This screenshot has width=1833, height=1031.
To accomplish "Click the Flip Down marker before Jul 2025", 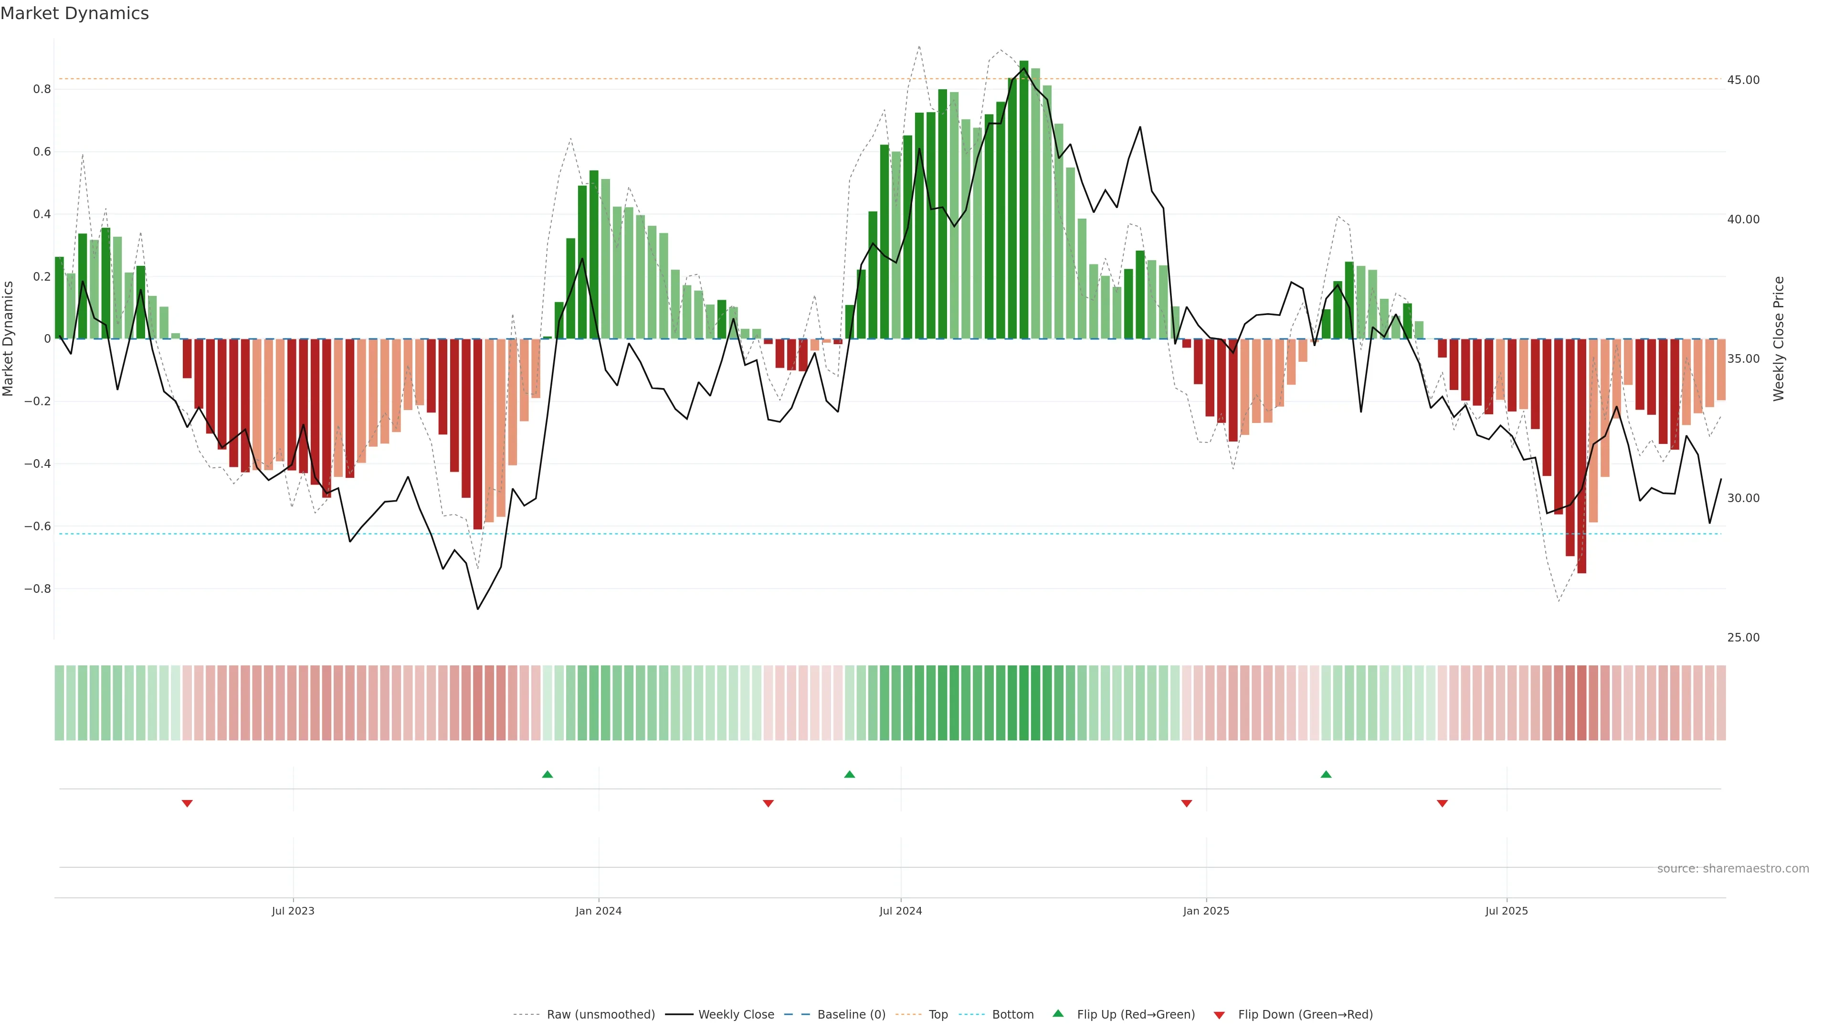I will tap(1443, 803).
